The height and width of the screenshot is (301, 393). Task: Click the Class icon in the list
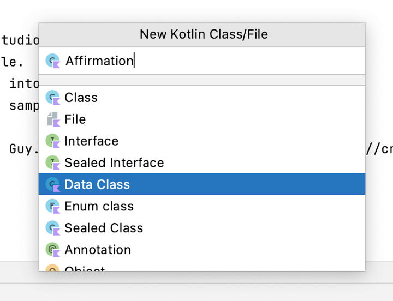53,98
